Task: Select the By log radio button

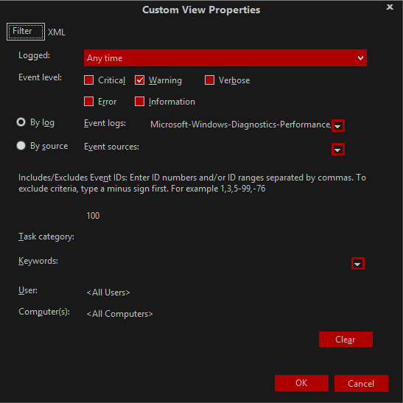Action: (21, 122)
